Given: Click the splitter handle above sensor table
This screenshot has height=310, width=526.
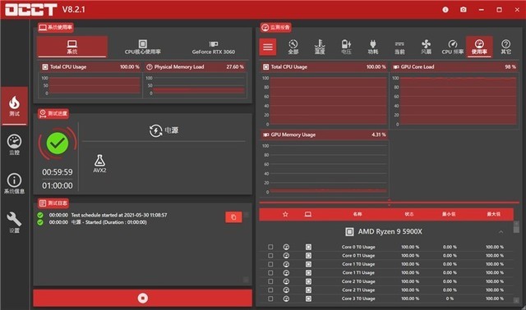Looking at the screenshot, I should 389,203.
